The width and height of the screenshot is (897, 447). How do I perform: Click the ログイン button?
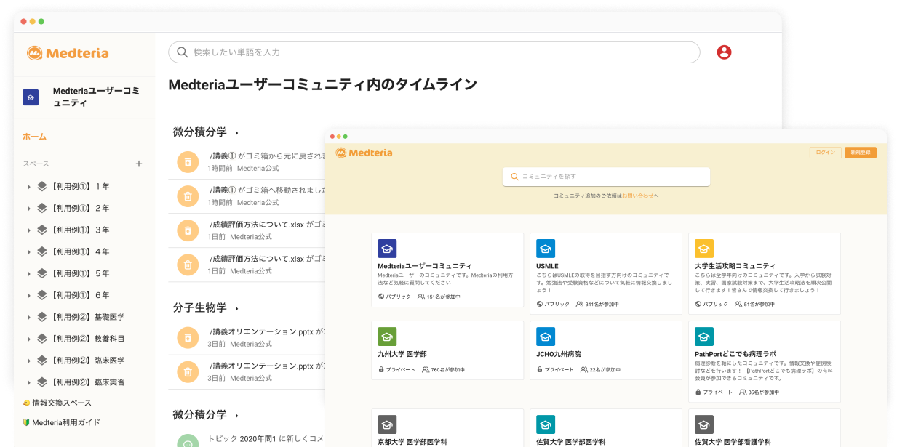point(826,153)
